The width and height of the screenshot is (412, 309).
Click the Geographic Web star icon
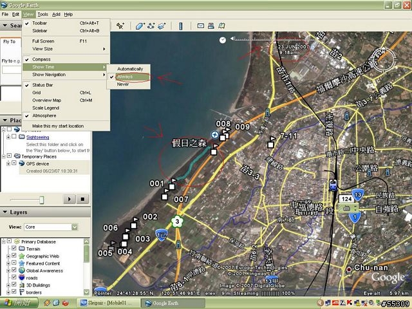tap(22, 256)
